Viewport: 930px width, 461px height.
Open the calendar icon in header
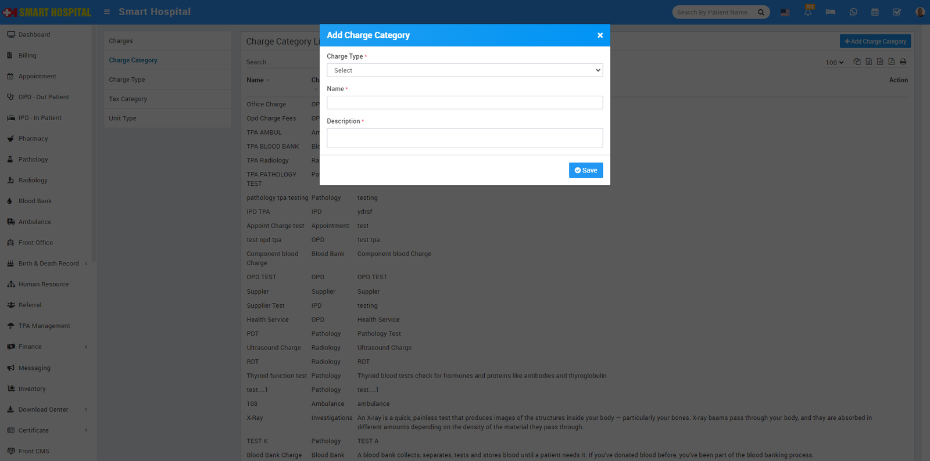coord(875,12)
